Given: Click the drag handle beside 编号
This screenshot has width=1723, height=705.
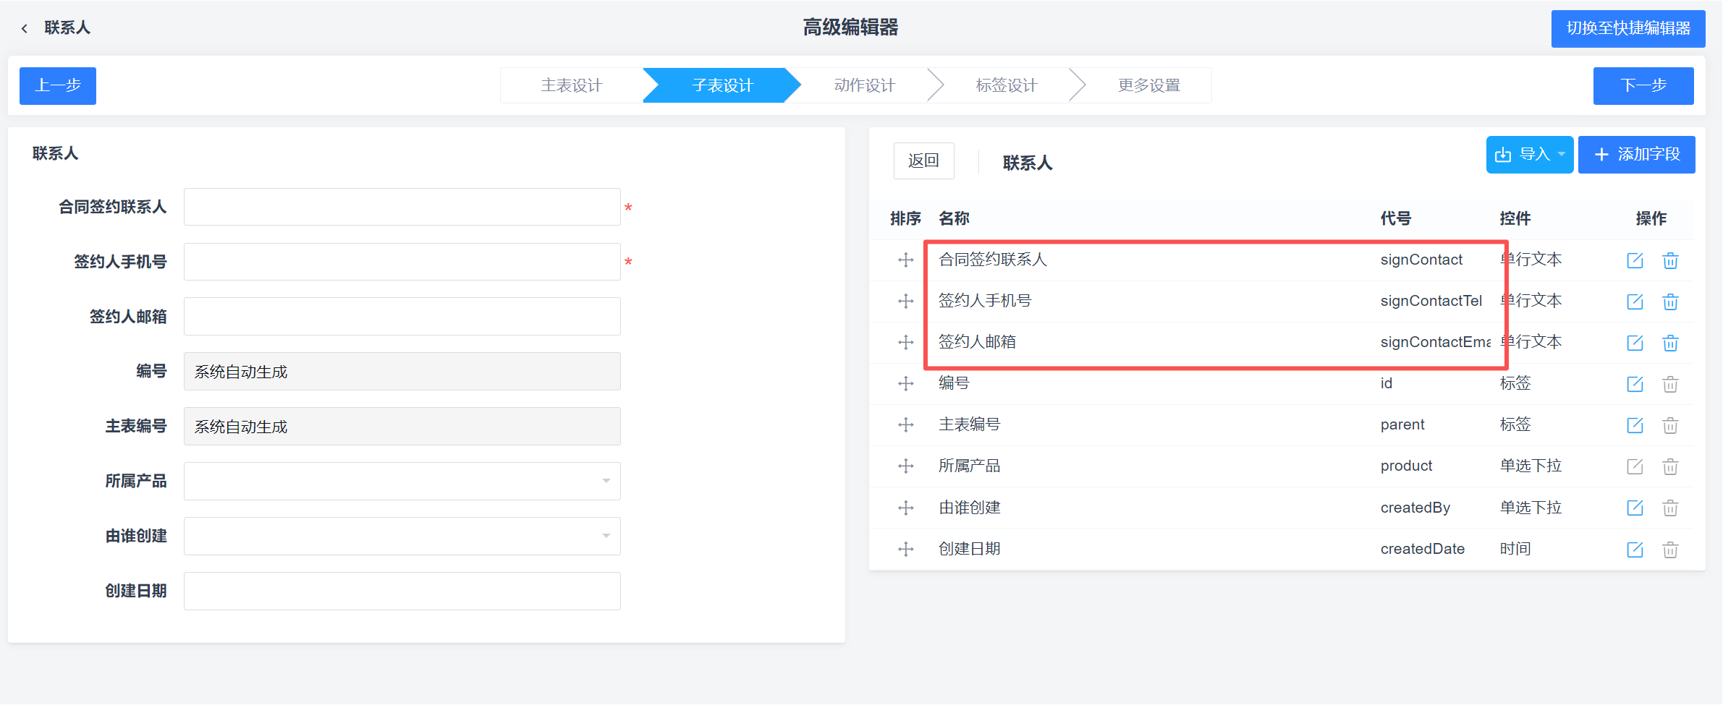Looking at the screenshot, I should [905, 383].
